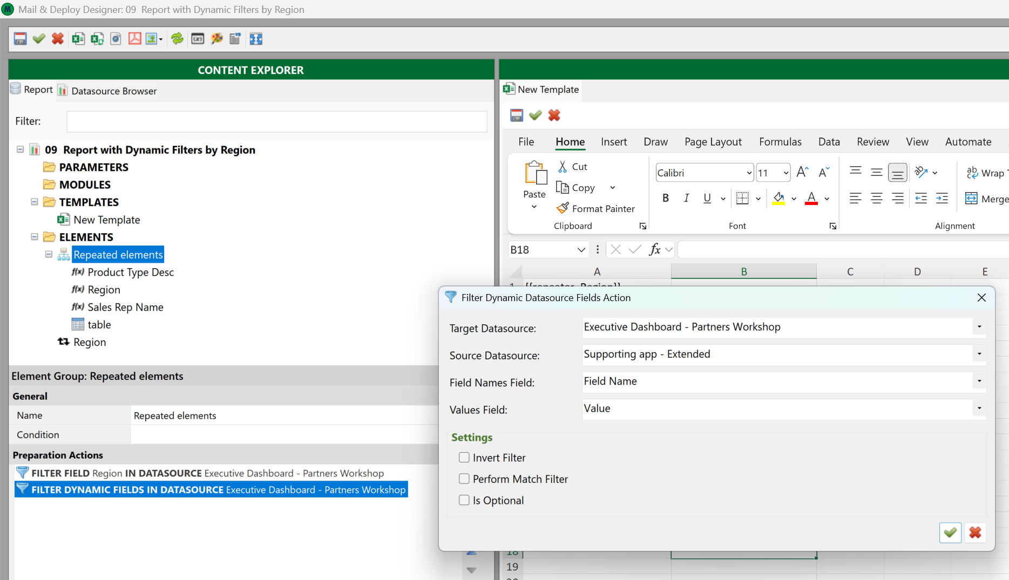The height and width of the screenshot is (580, 1009).
Task: Click the save icon in the main toolbar
Action: click(x=20, y=39)
